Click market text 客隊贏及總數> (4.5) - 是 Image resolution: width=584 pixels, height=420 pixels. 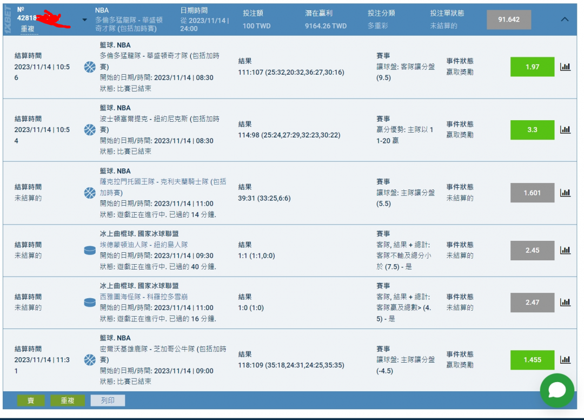404,313
